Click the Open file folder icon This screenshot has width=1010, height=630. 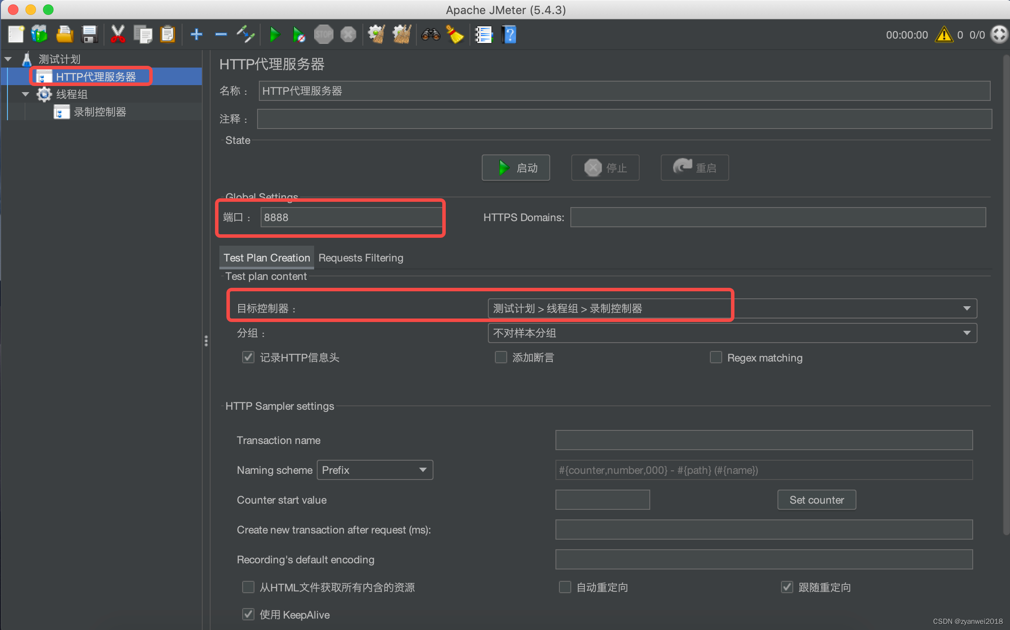click(64, 34)
